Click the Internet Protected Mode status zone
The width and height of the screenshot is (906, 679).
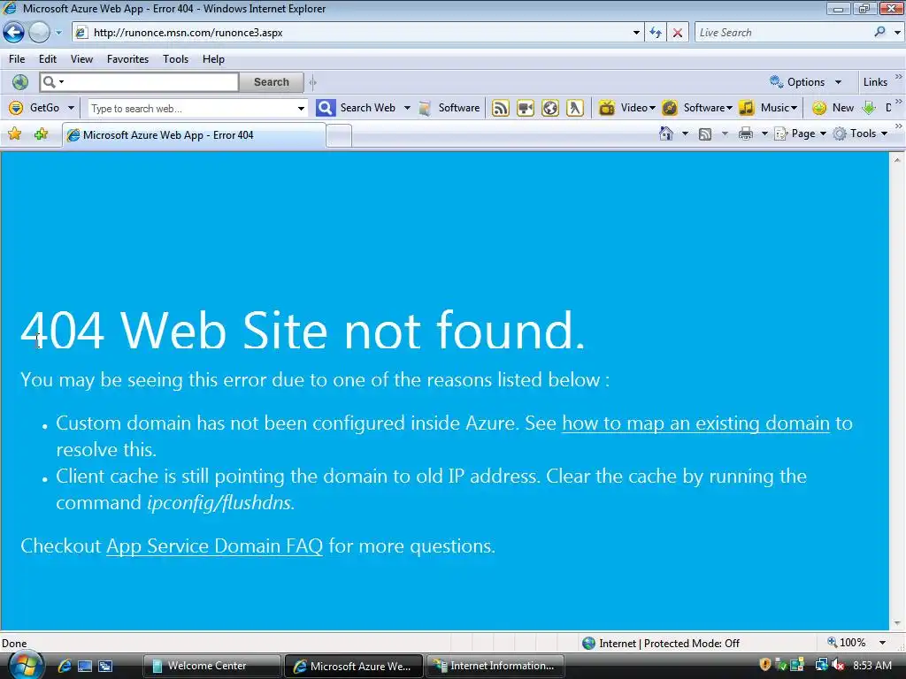[661, 644]
